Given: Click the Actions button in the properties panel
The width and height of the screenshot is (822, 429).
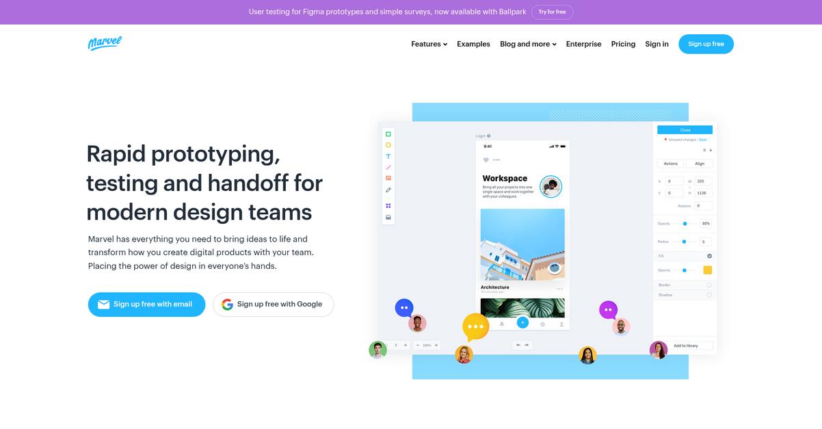Looking at the screenshot, I should [x=670, y=164].
